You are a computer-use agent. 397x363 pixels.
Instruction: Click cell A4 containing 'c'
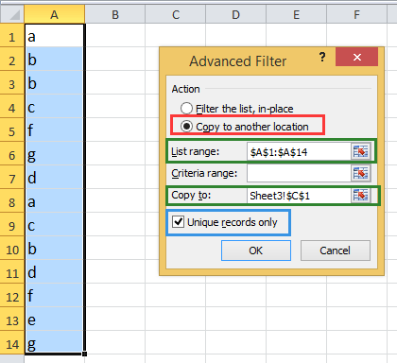click(x=55, y=107)
